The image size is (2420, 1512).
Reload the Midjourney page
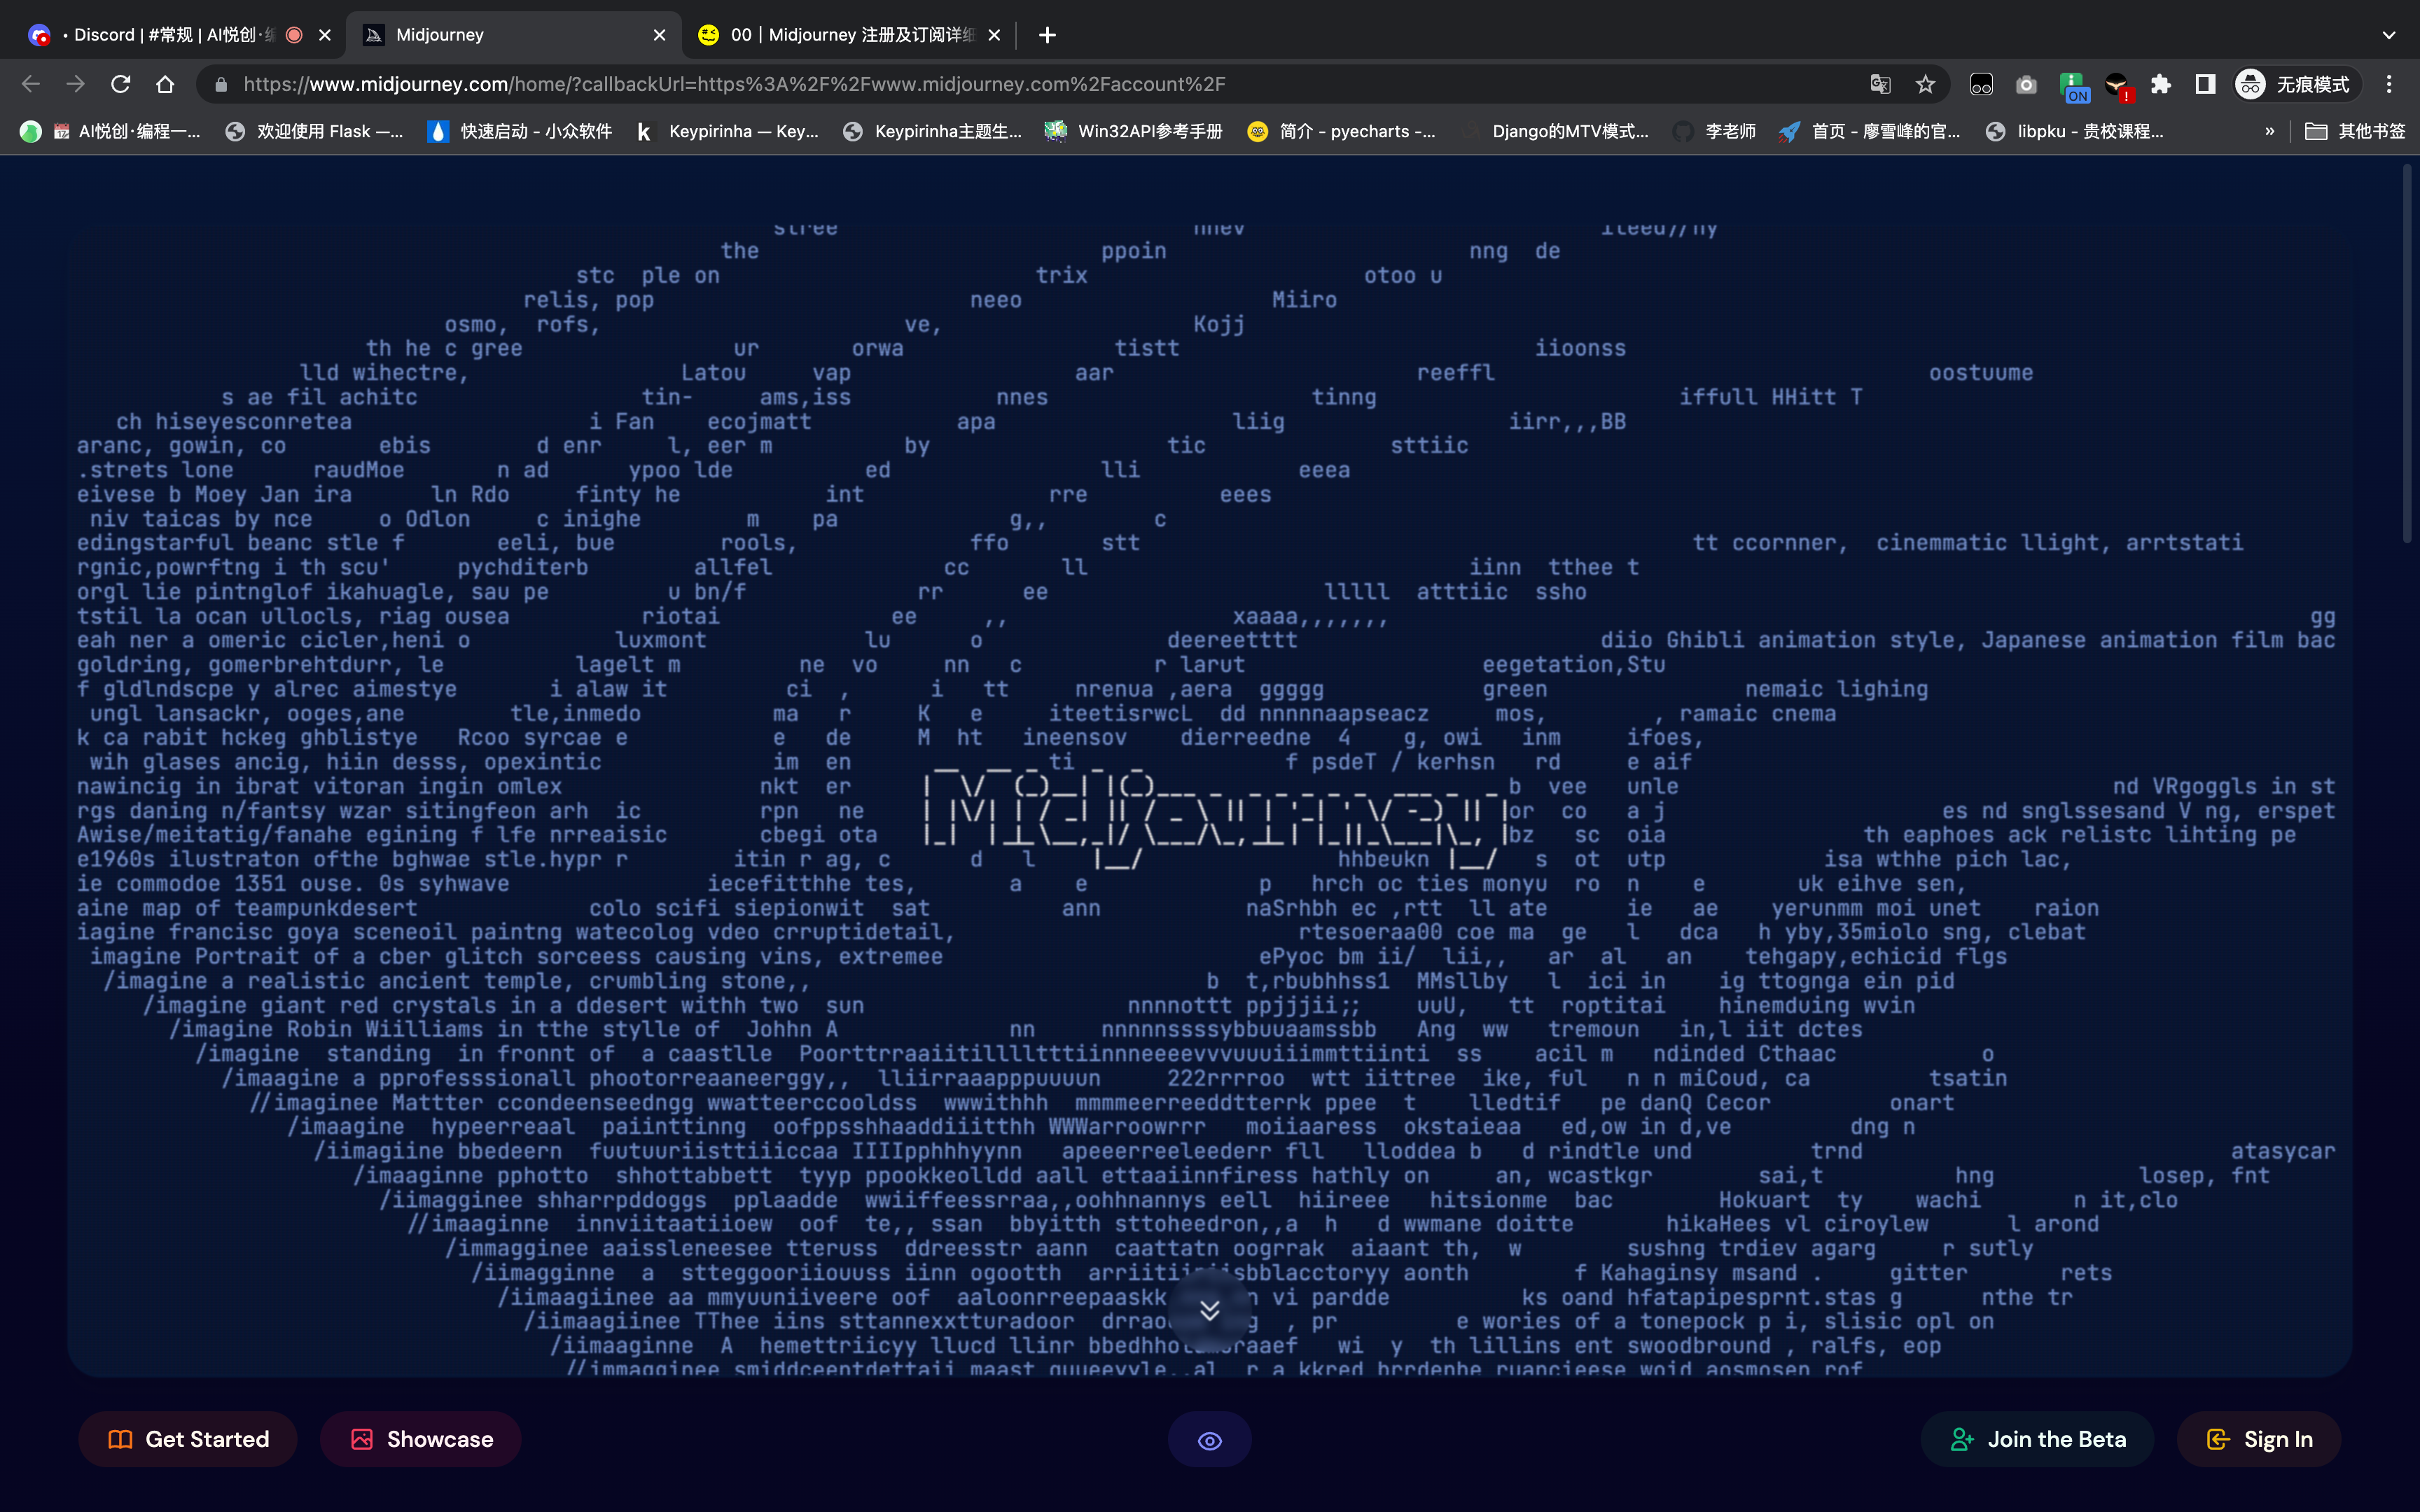coord(121,84)
